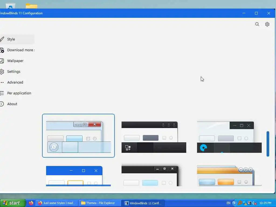Screen dimensions: 276x207
Task: Close the WindowBlinds configuration window
Action: click(269, 13)
